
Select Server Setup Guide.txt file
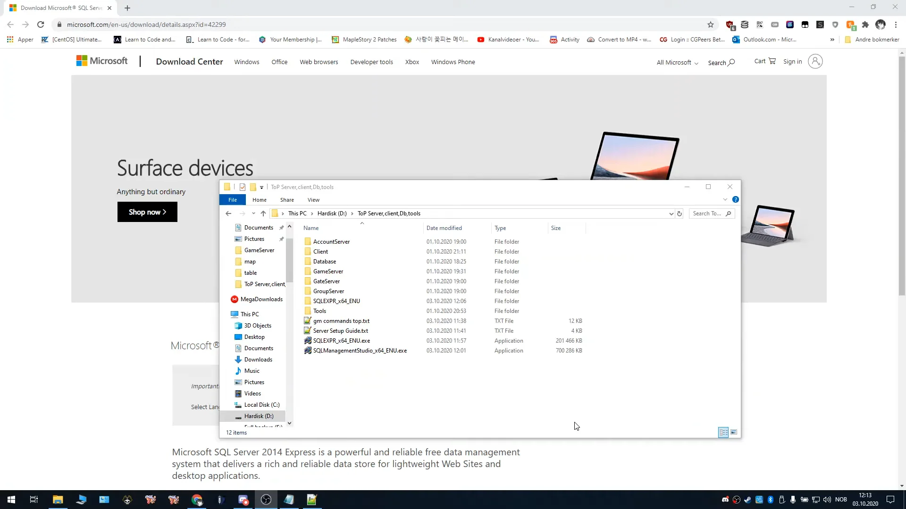(340, 331)
